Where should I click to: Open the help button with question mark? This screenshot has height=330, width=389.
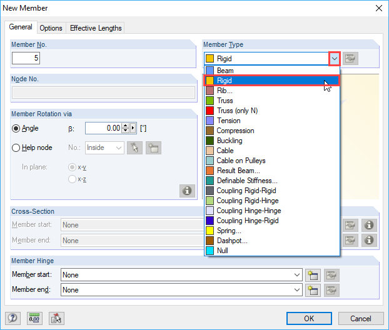tap(13, 318)
